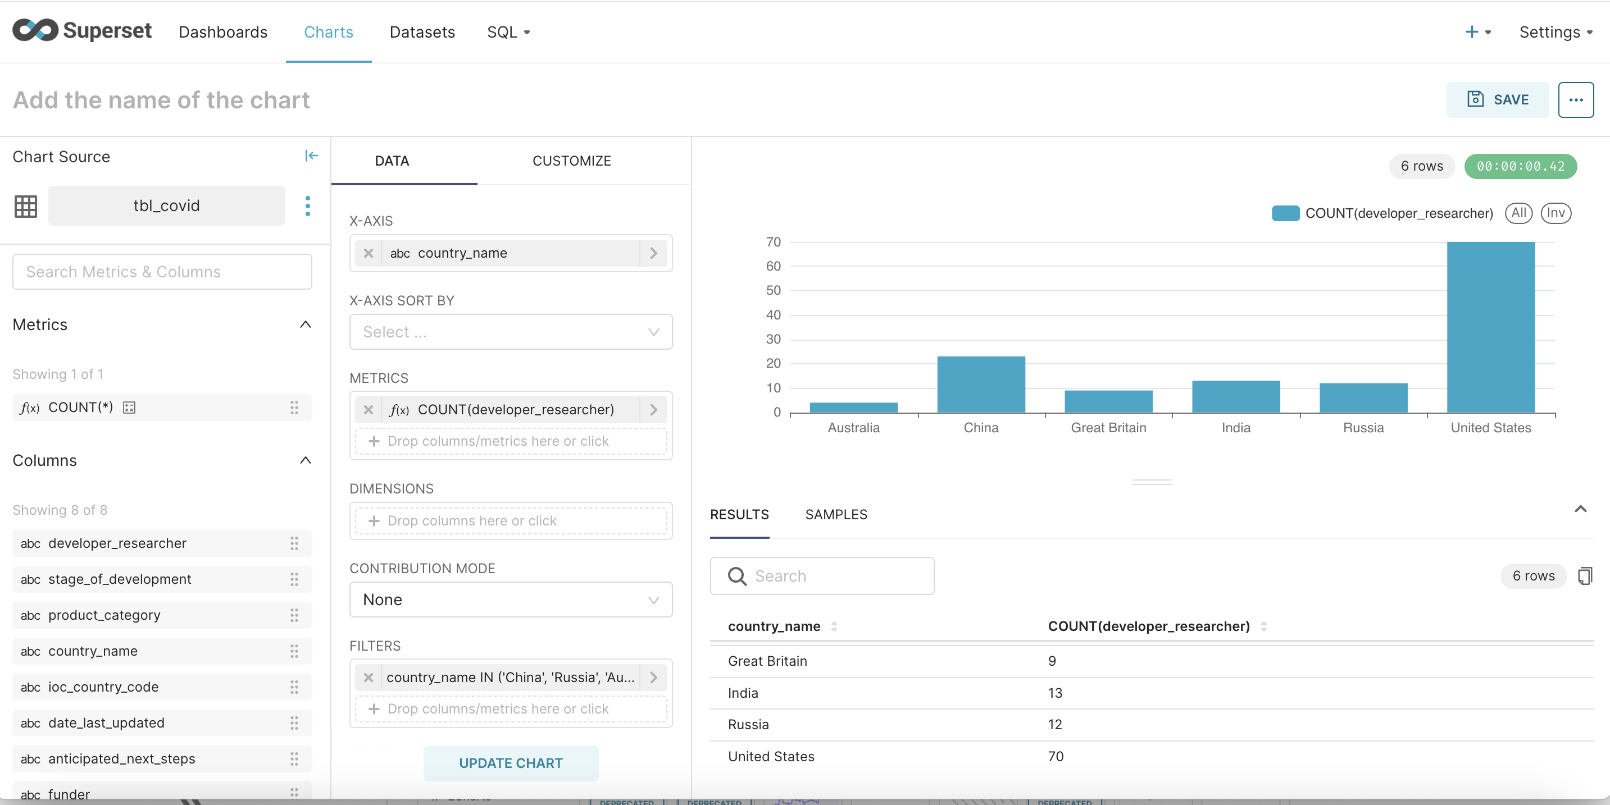Open the SQL menu

pyautogui.click(x=508, y=32)
